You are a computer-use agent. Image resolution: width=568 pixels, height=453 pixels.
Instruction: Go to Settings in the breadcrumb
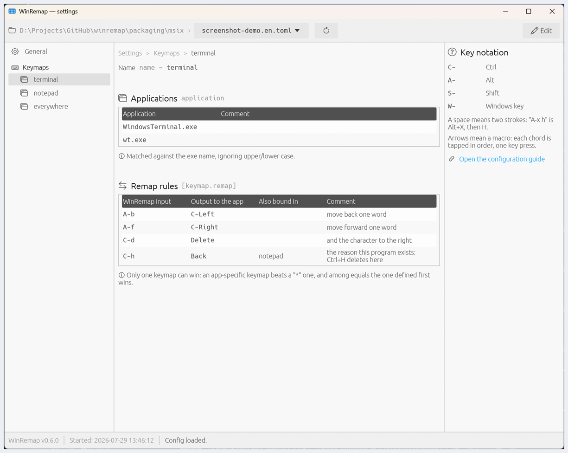point(130,53)
